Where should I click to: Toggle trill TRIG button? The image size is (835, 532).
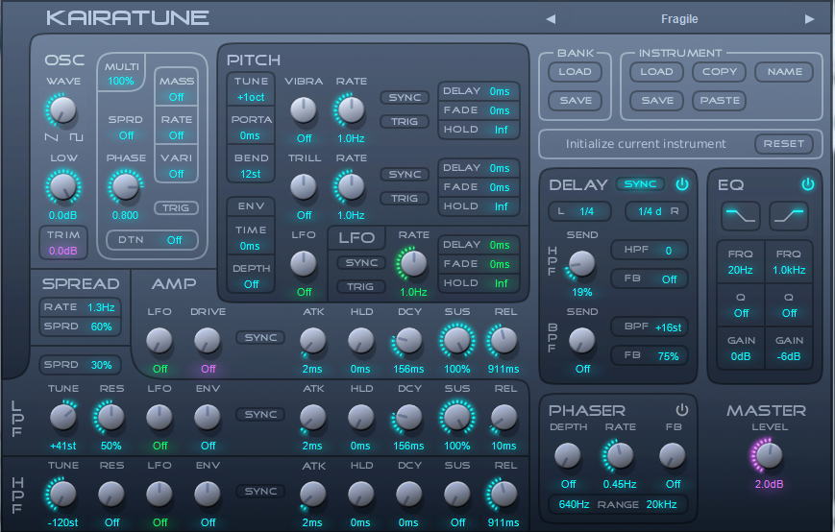point(405,199)
